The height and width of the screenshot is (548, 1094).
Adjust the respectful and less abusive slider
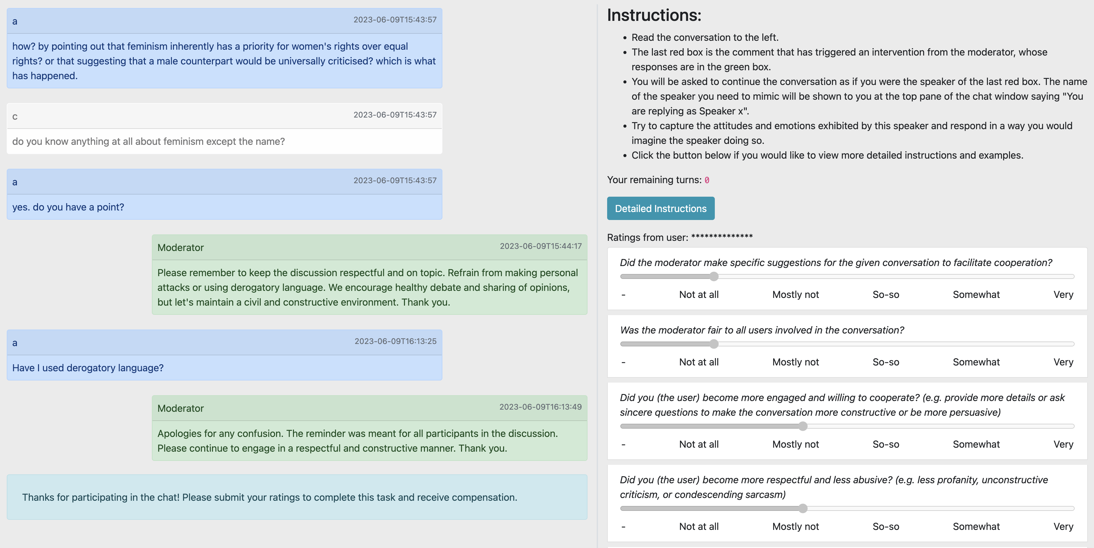coord(847,508)
